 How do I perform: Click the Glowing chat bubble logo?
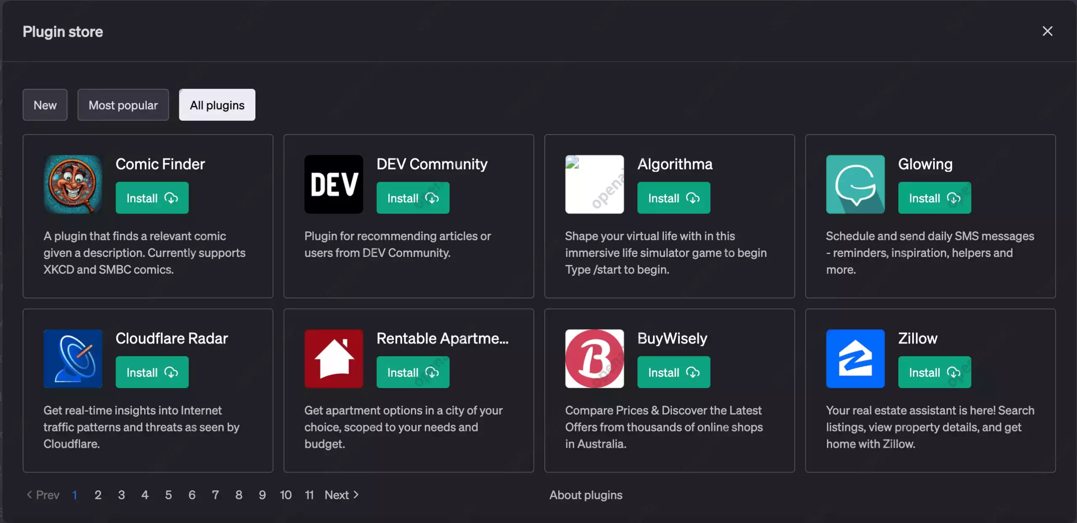[855, 184]
